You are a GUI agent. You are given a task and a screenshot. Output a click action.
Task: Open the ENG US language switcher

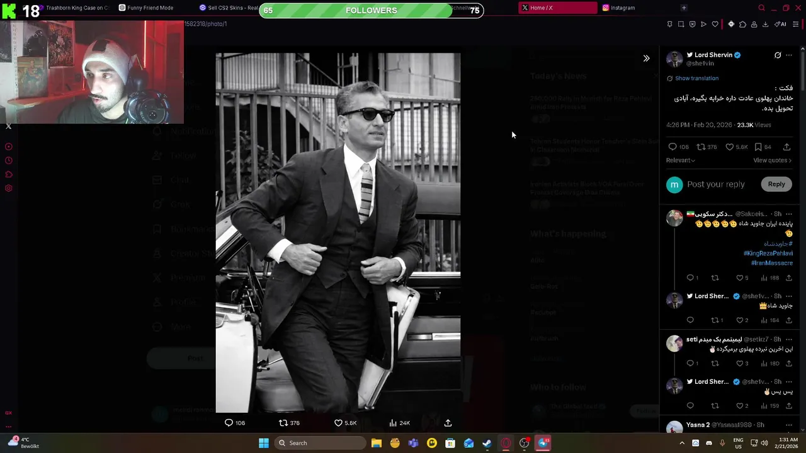click(x=738, y=443)
